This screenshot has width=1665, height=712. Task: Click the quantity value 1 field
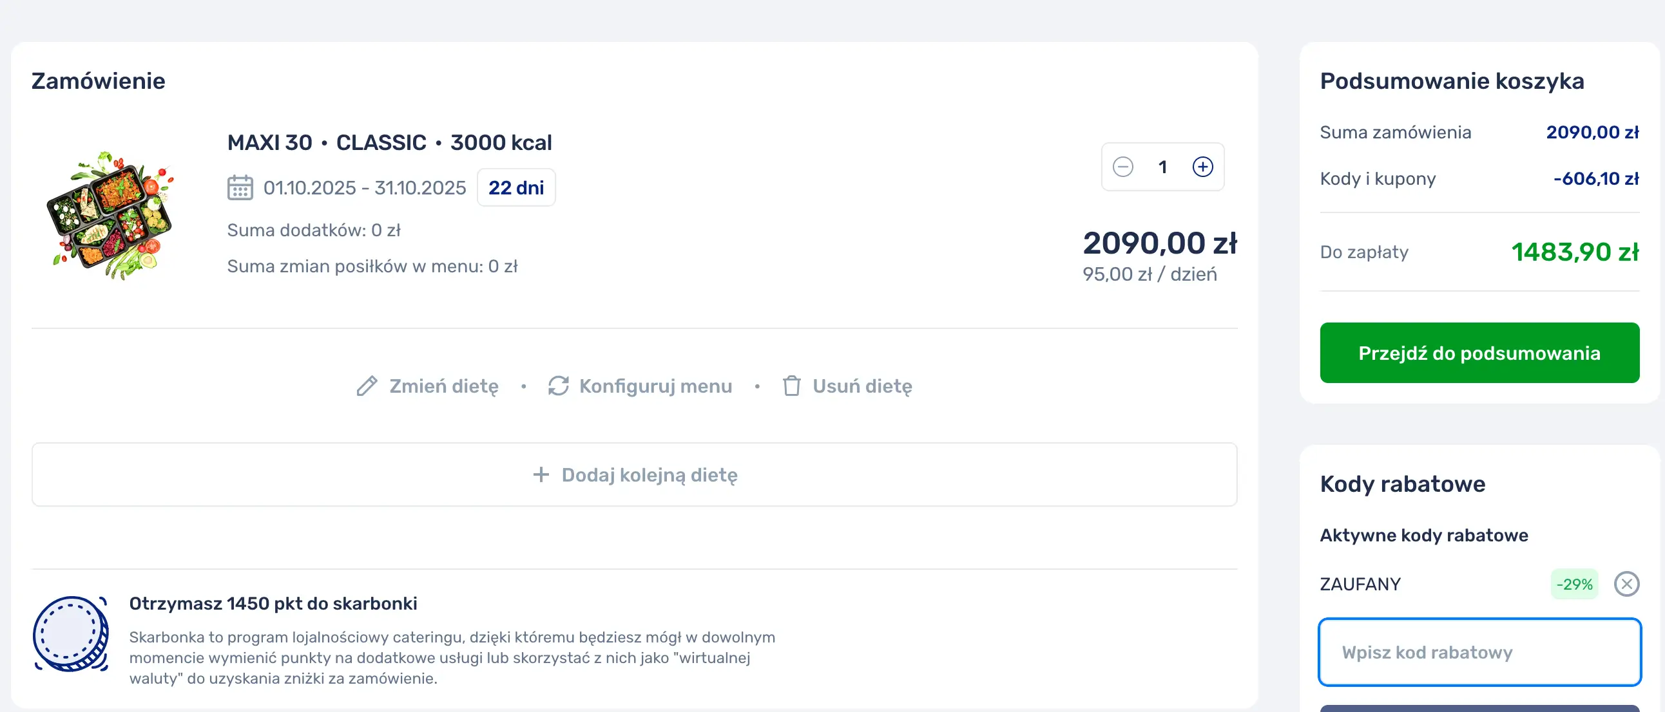[1163, 167]
